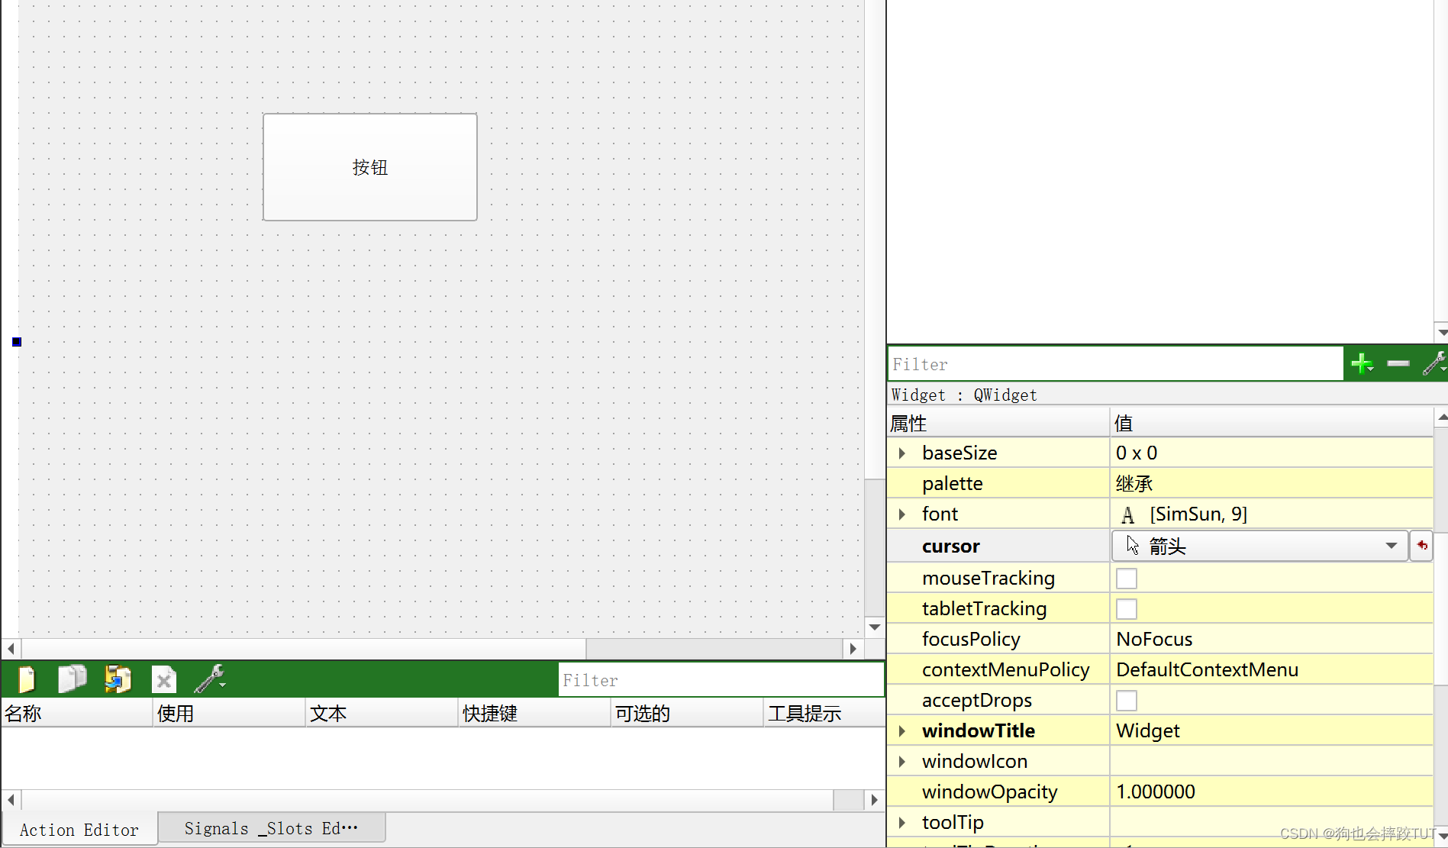Select the windowTitle Widget value

pyautogui.click(x=1272, y=730)
